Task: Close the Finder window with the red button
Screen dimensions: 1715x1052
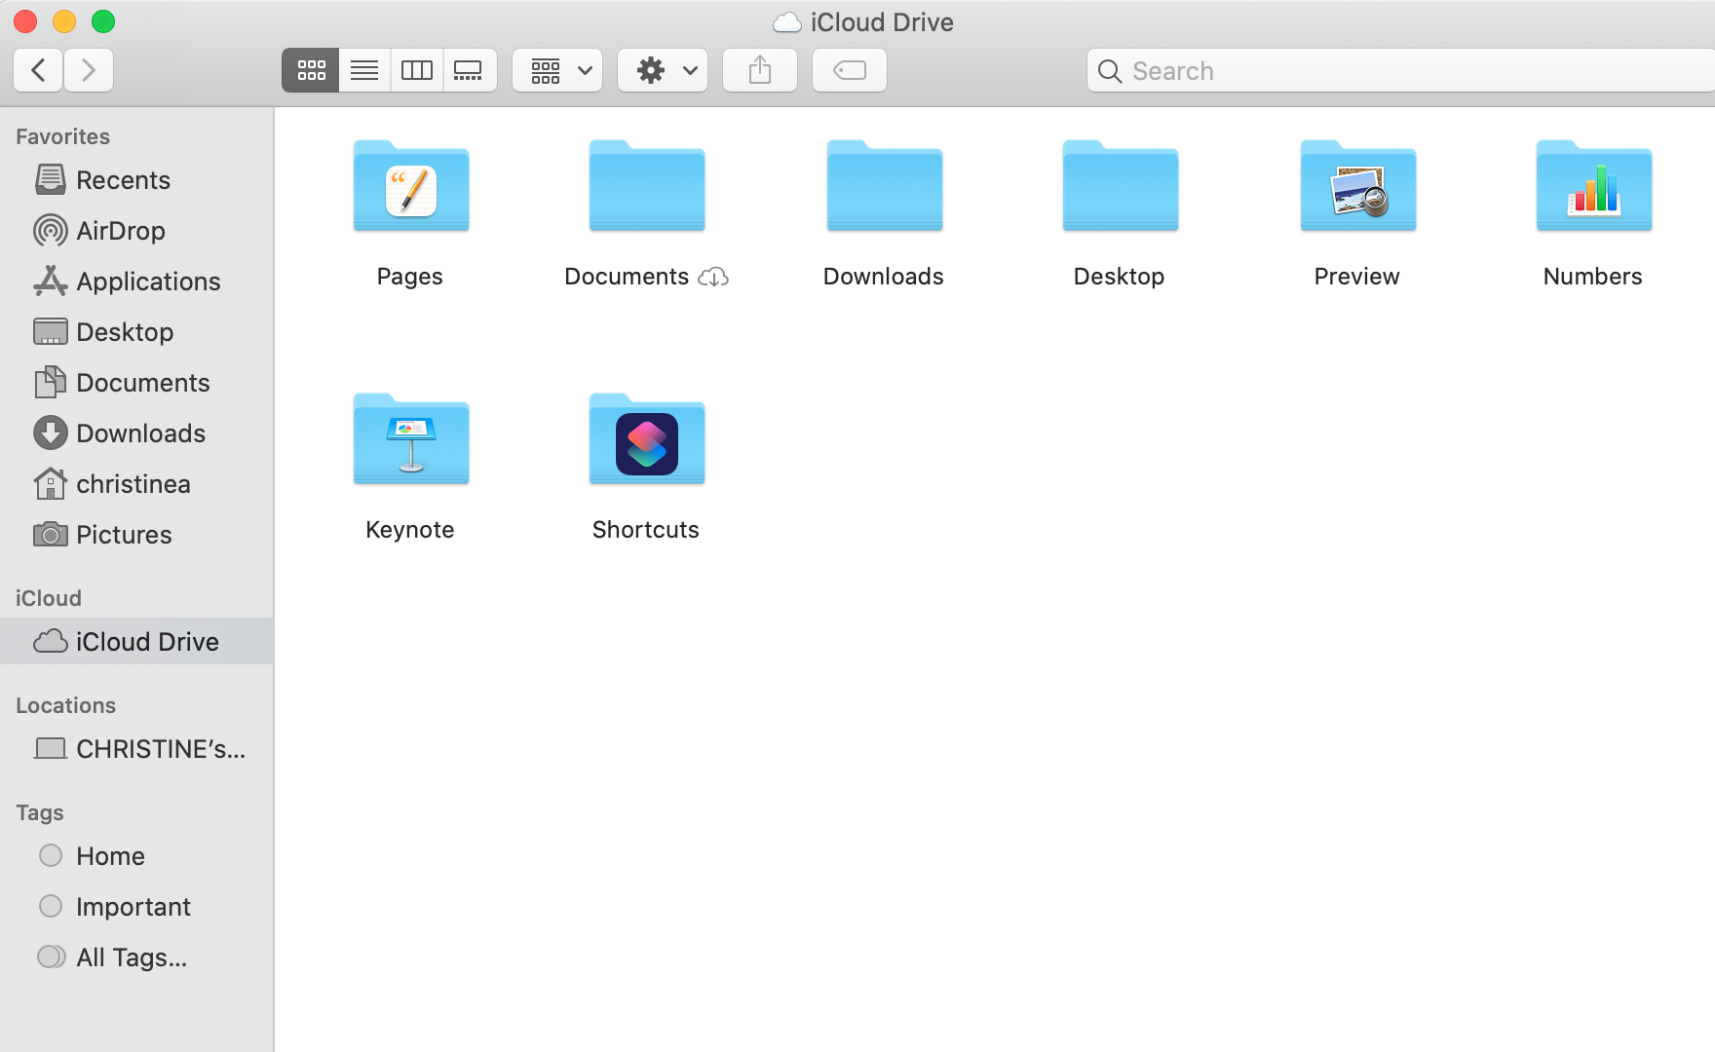Action: pos(25,21)
